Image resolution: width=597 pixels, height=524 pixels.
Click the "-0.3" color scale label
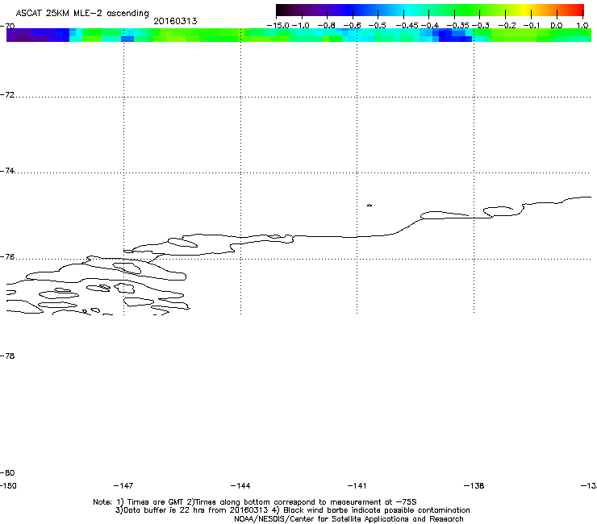tap(481, 26)
